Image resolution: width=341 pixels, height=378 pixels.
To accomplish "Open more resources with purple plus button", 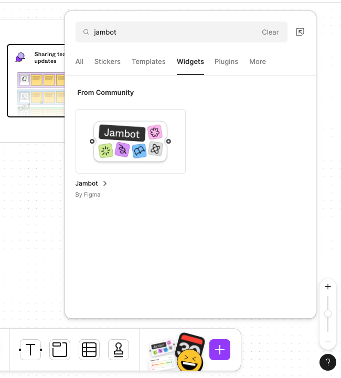I will click(x=220, y=350).
